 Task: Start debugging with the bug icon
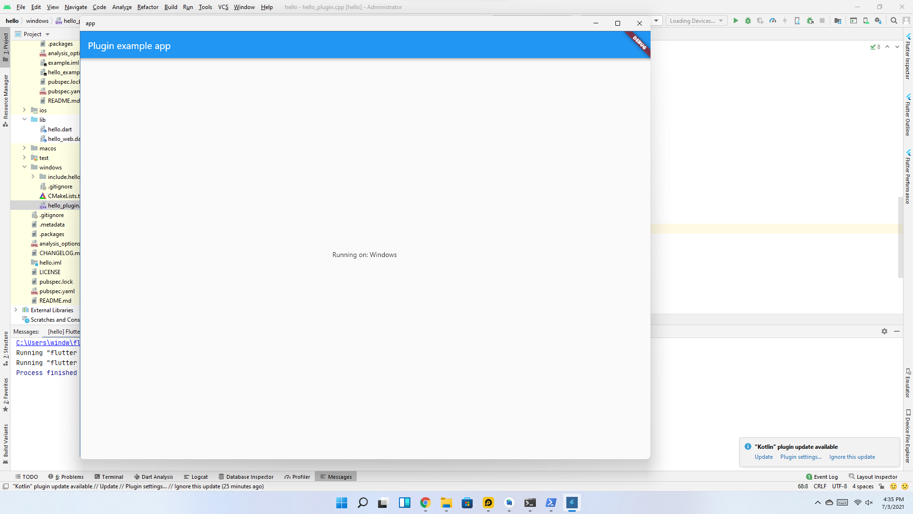coord(748,20)
